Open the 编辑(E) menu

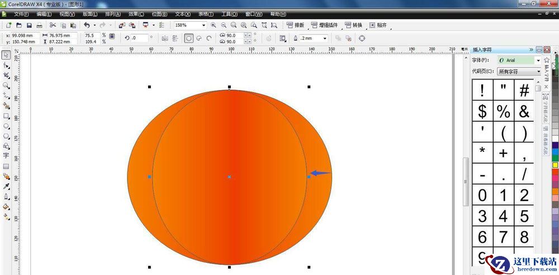[44, 15]
